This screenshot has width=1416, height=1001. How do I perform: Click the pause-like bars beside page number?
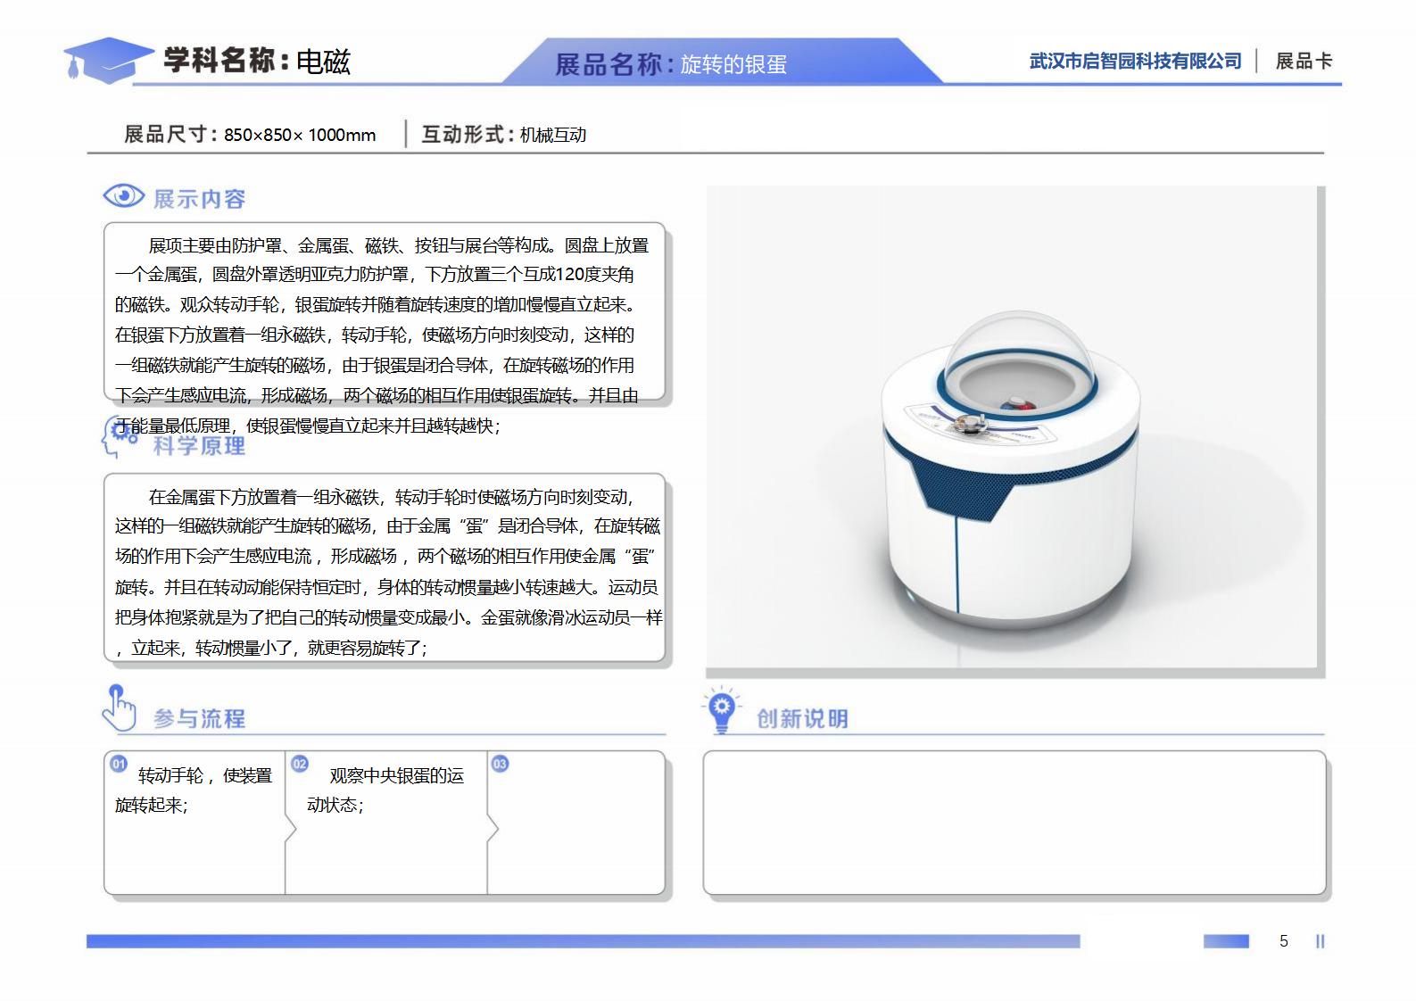1321,941
